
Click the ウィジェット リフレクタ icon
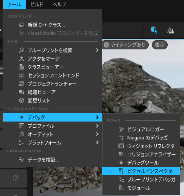pos(121,146)
